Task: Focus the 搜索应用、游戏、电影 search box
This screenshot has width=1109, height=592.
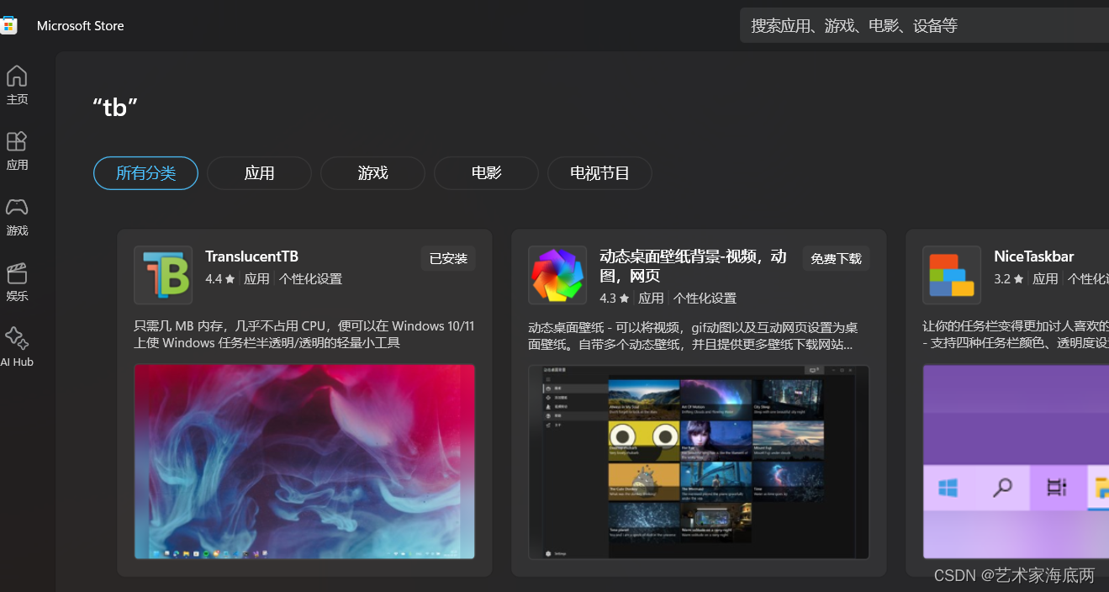Action: tap(924, 25)
